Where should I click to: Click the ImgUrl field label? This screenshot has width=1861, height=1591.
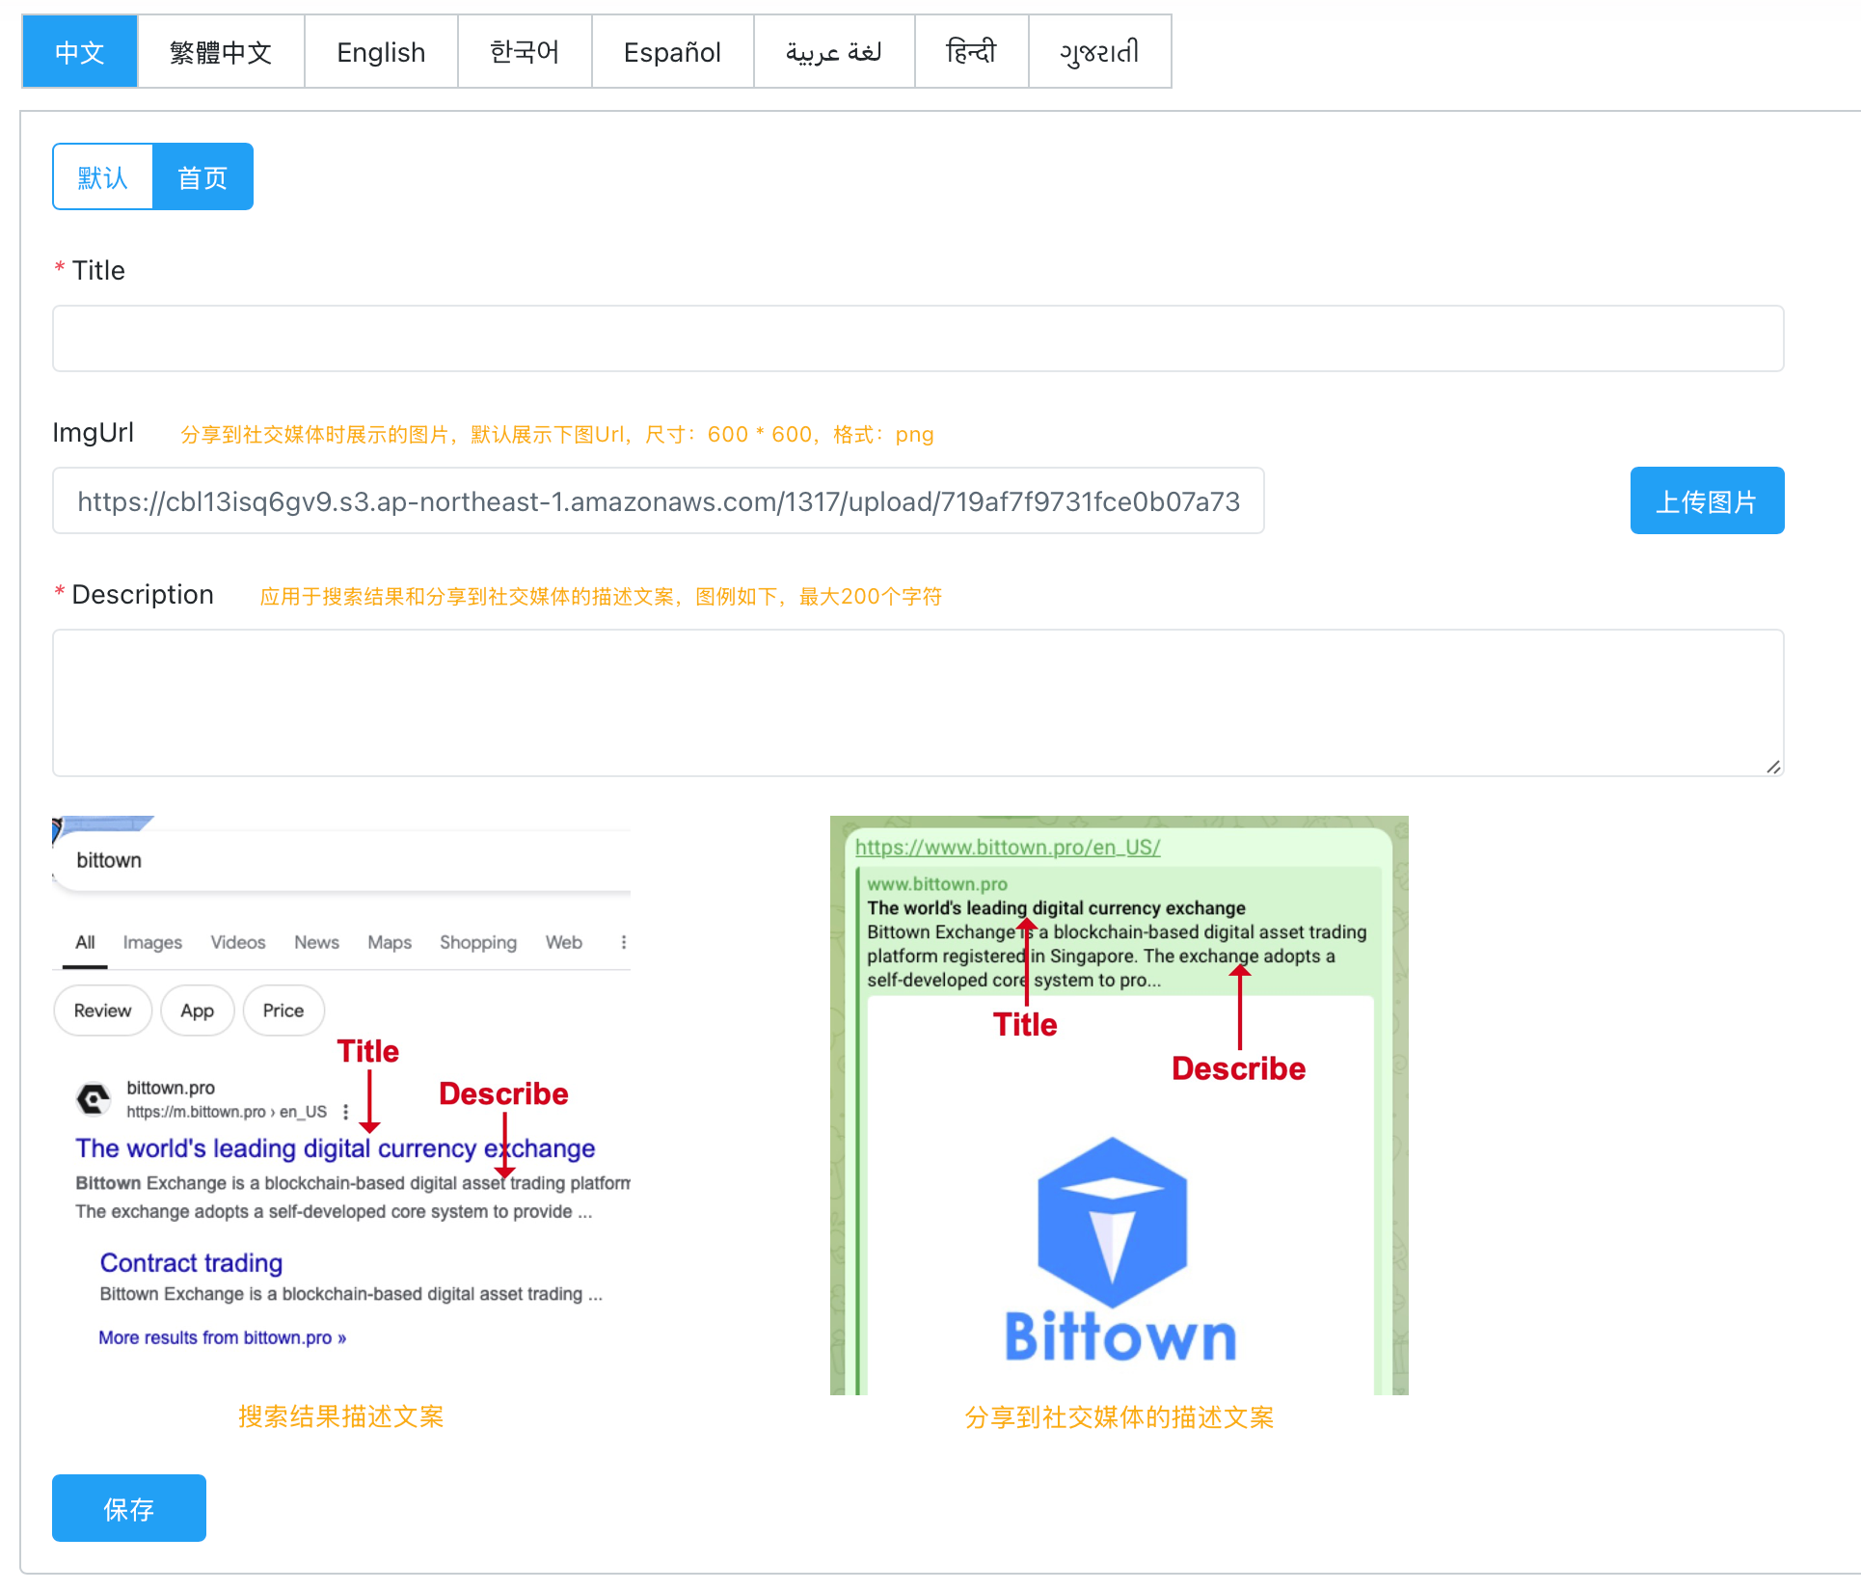(94, 432)
